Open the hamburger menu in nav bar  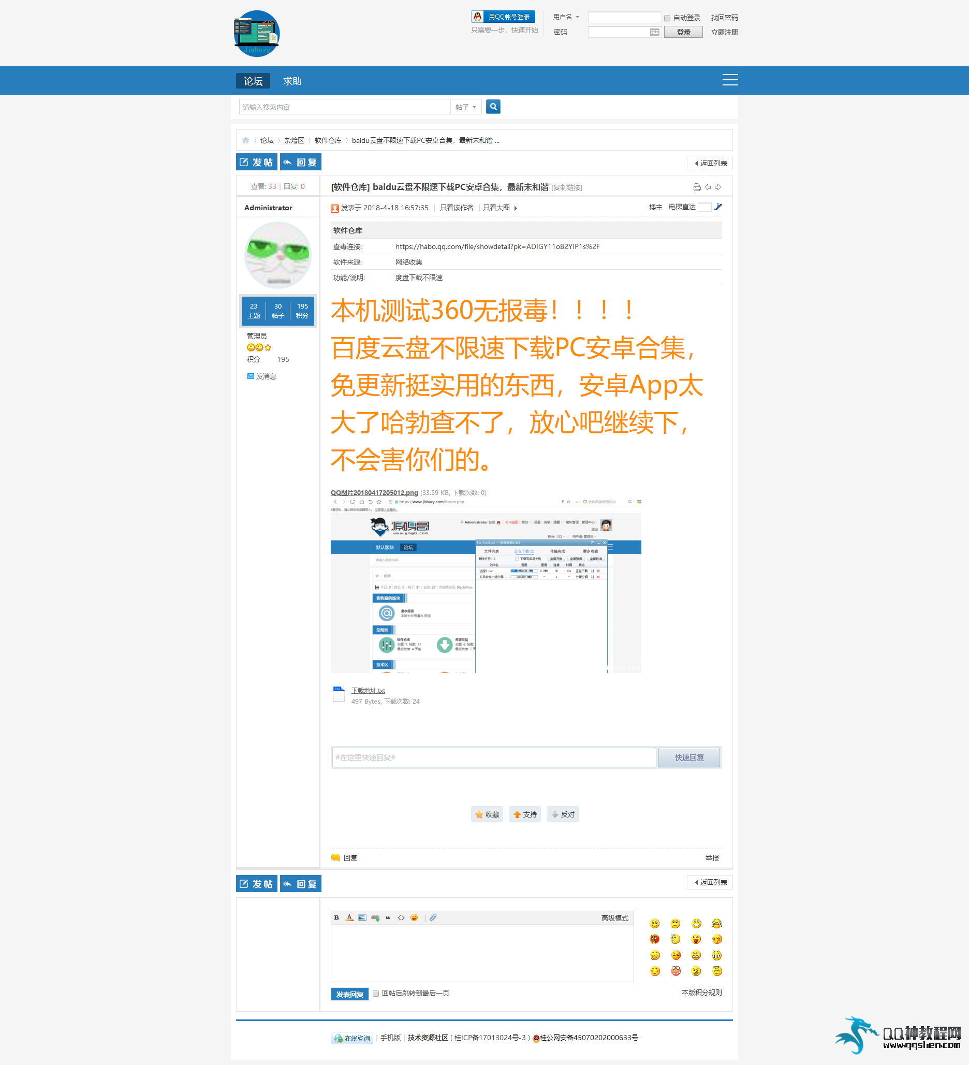[x=730, y=80]
